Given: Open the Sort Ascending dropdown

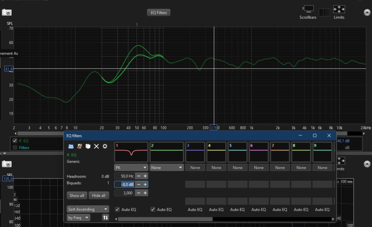Looking at the screenshot, I should coord(88,209).
